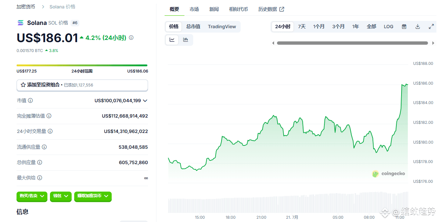Click the 24小时范围 price range bar

pyautogui.click(x=82, y=65)
